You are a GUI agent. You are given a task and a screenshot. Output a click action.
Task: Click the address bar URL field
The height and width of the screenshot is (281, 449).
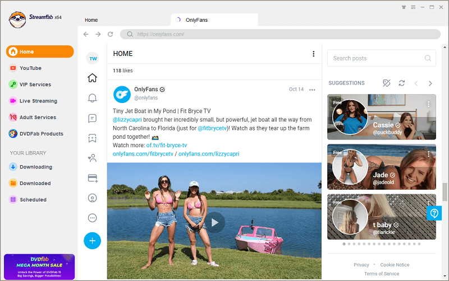pyautogui.click(x=280, y=34)
